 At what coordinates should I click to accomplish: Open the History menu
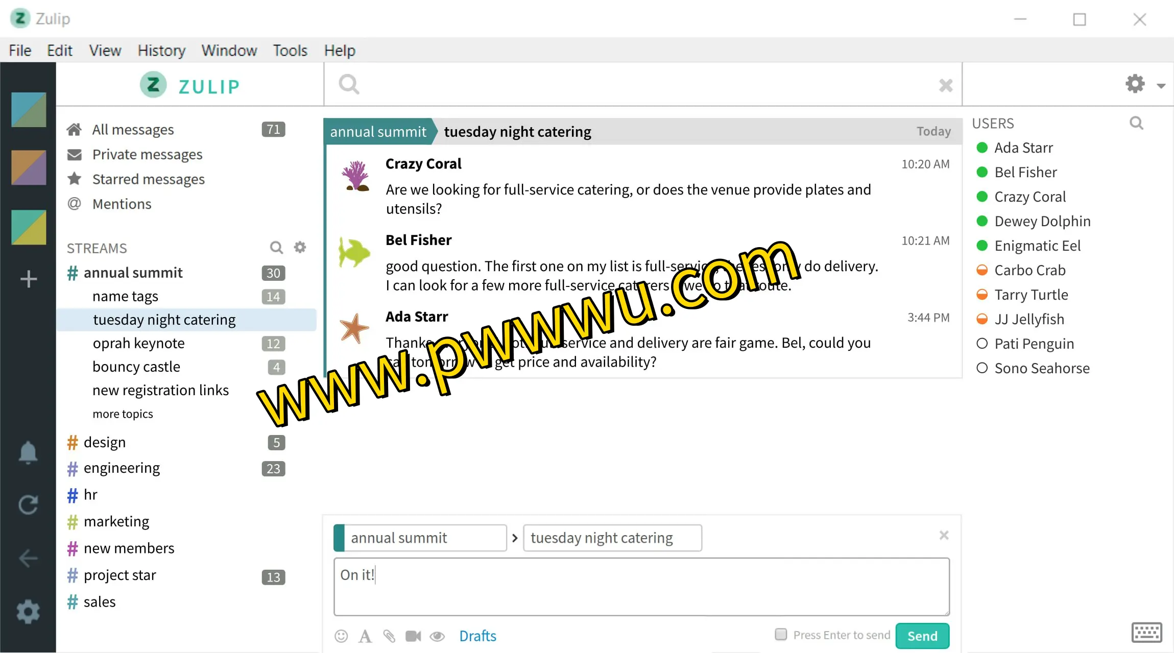point(161,51)
